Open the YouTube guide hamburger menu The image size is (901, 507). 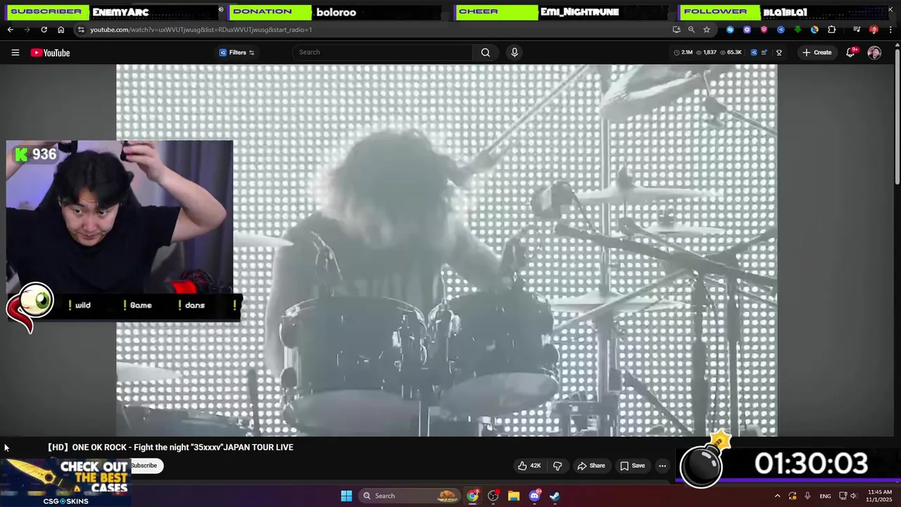pyautogui.click(x=15, y=53)
